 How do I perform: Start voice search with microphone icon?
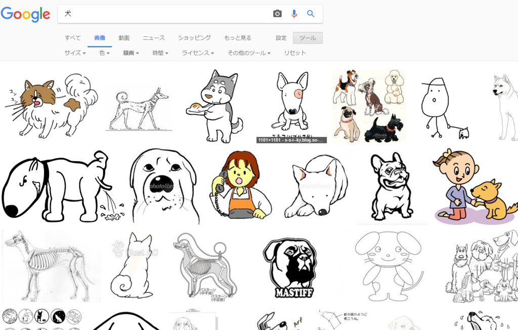tap(294, 14)
